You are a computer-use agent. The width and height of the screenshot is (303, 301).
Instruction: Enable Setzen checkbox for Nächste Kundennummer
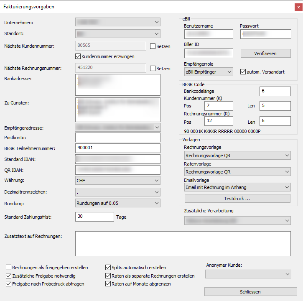pos(153,46)
